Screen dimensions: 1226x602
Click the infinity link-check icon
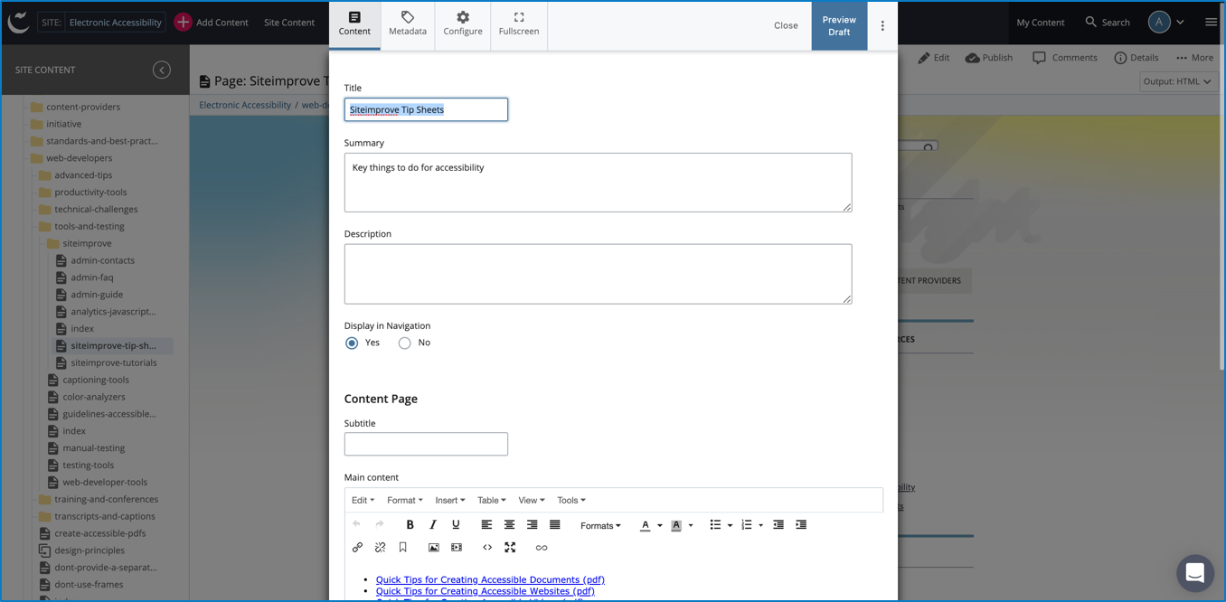coord(541,548)
